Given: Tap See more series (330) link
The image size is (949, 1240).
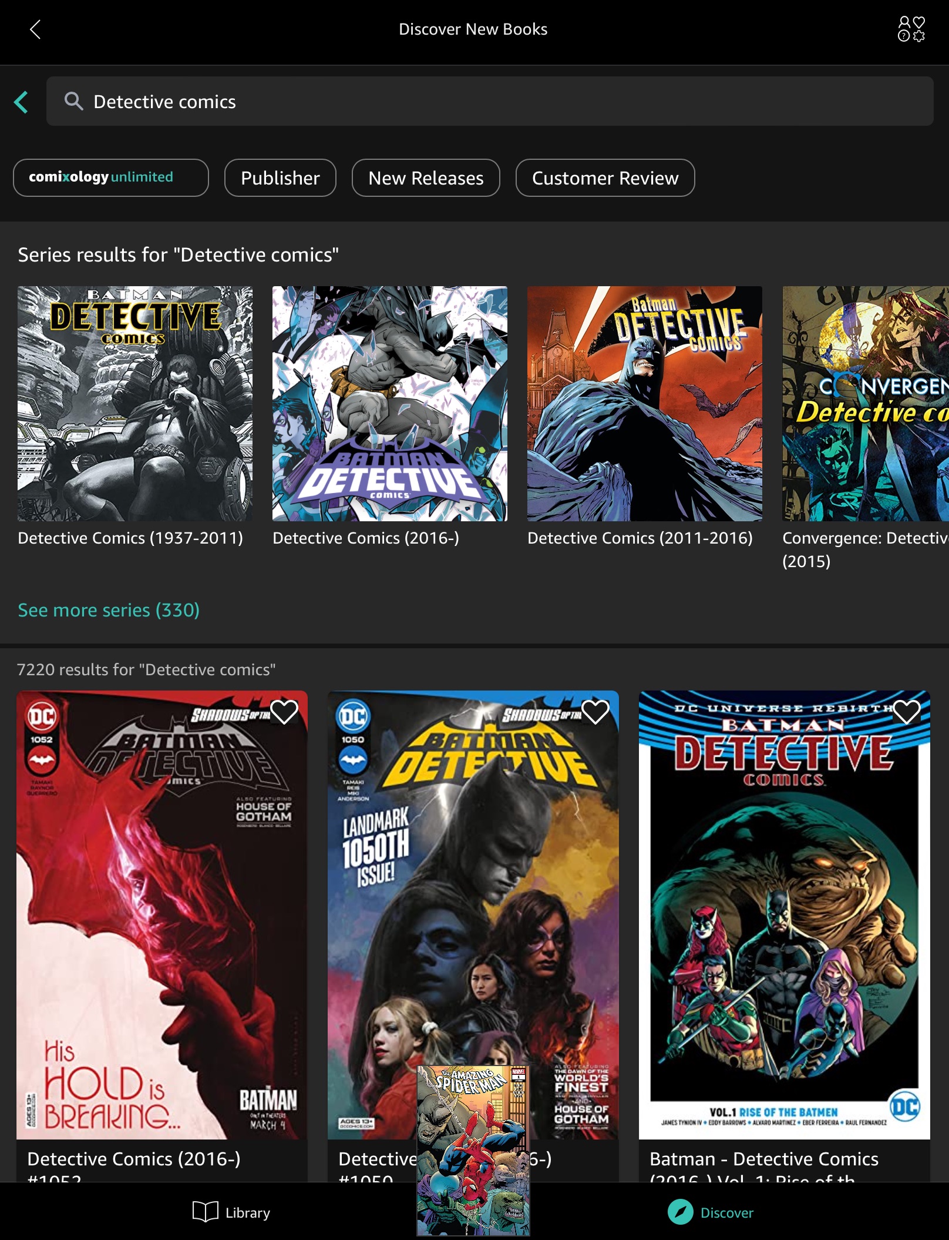Looking at the screenshot, I should coord(109,610).
